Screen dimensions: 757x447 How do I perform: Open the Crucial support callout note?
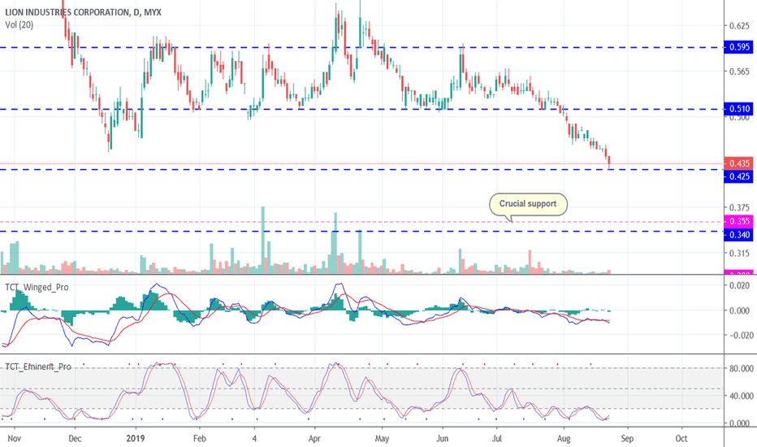click(528, 204)
